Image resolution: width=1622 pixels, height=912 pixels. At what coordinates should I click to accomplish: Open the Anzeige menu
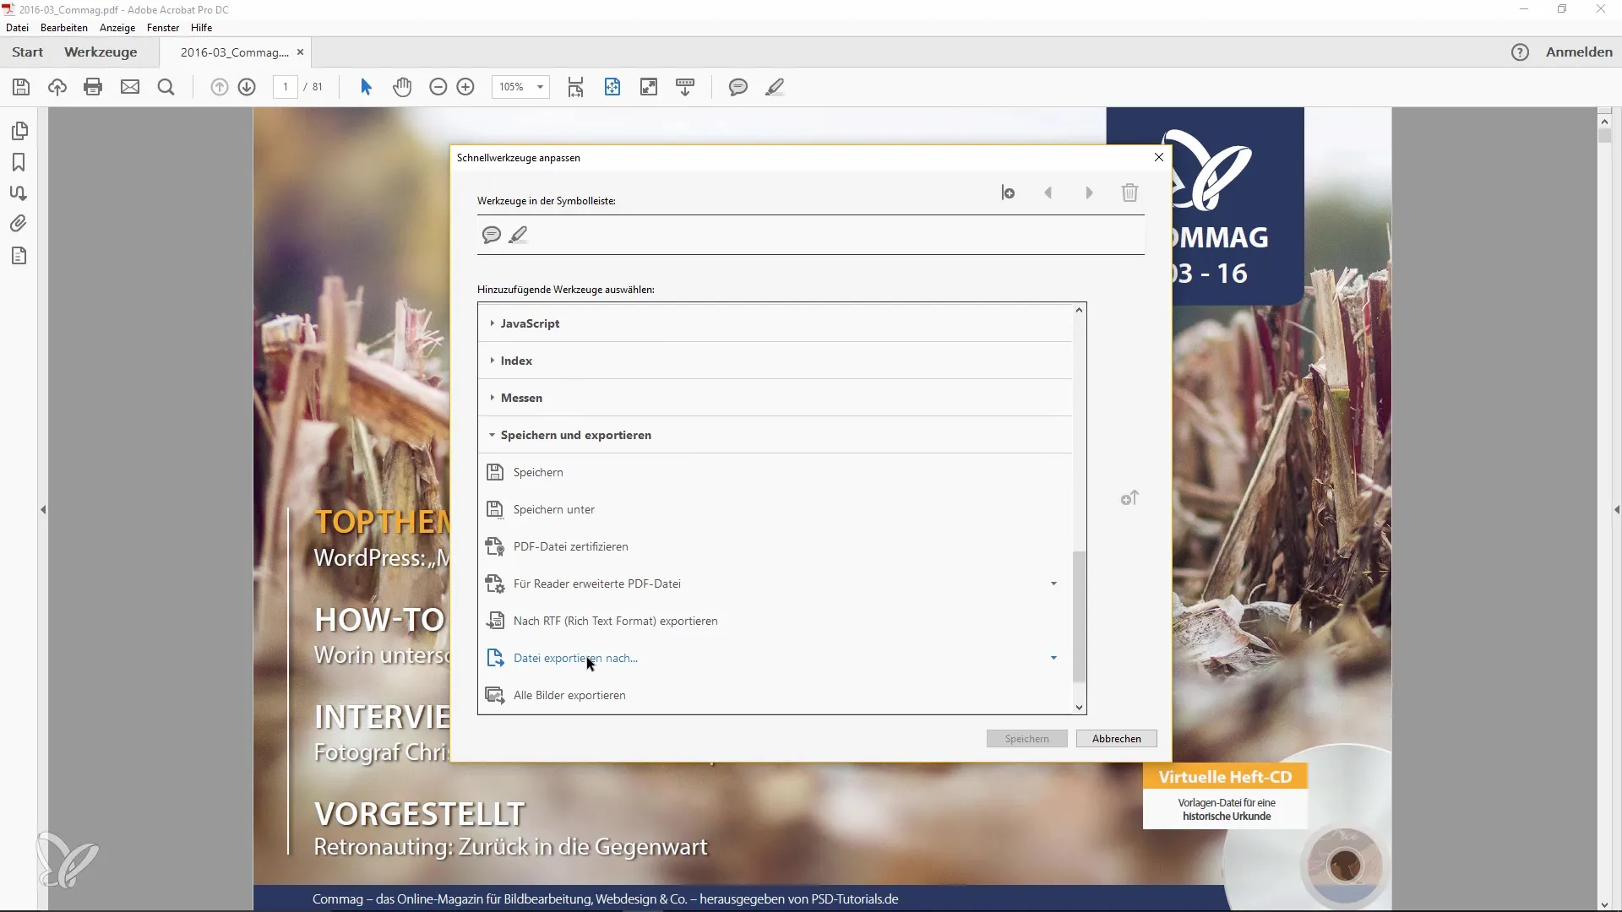tap(117, 28)
